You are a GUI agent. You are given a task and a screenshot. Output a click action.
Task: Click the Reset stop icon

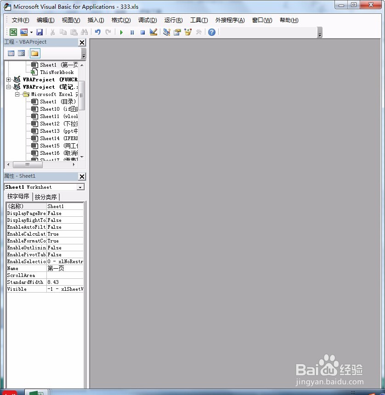142,32
